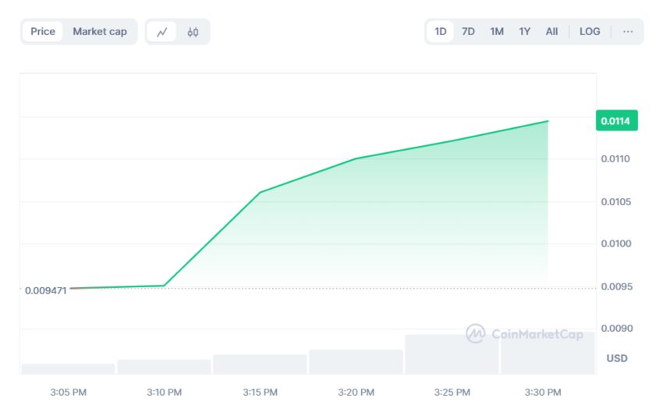This screenshot has width=663, height=409.
Task: Click the chart line point at 3:20 PM
Action: coord(356,158)
